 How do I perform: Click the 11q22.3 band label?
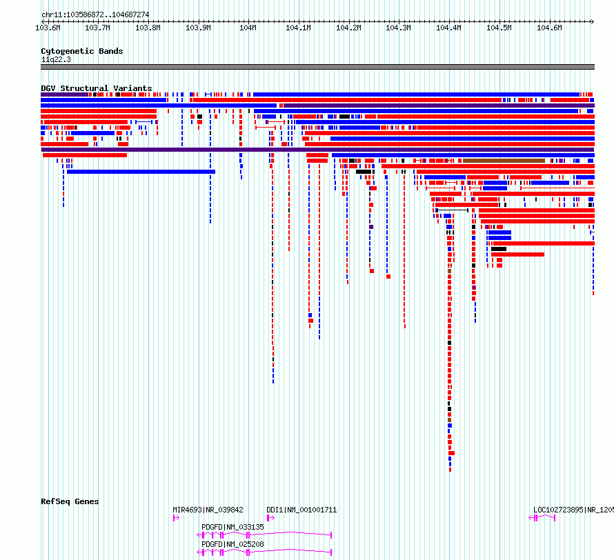[56, 59]
